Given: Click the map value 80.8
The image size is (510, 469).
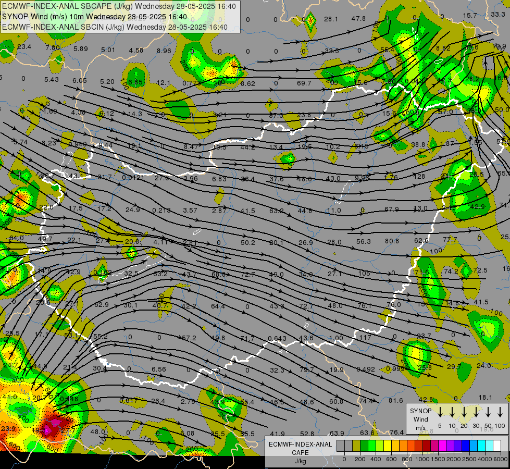Looking at the screenshot, I should pos(392,241).
